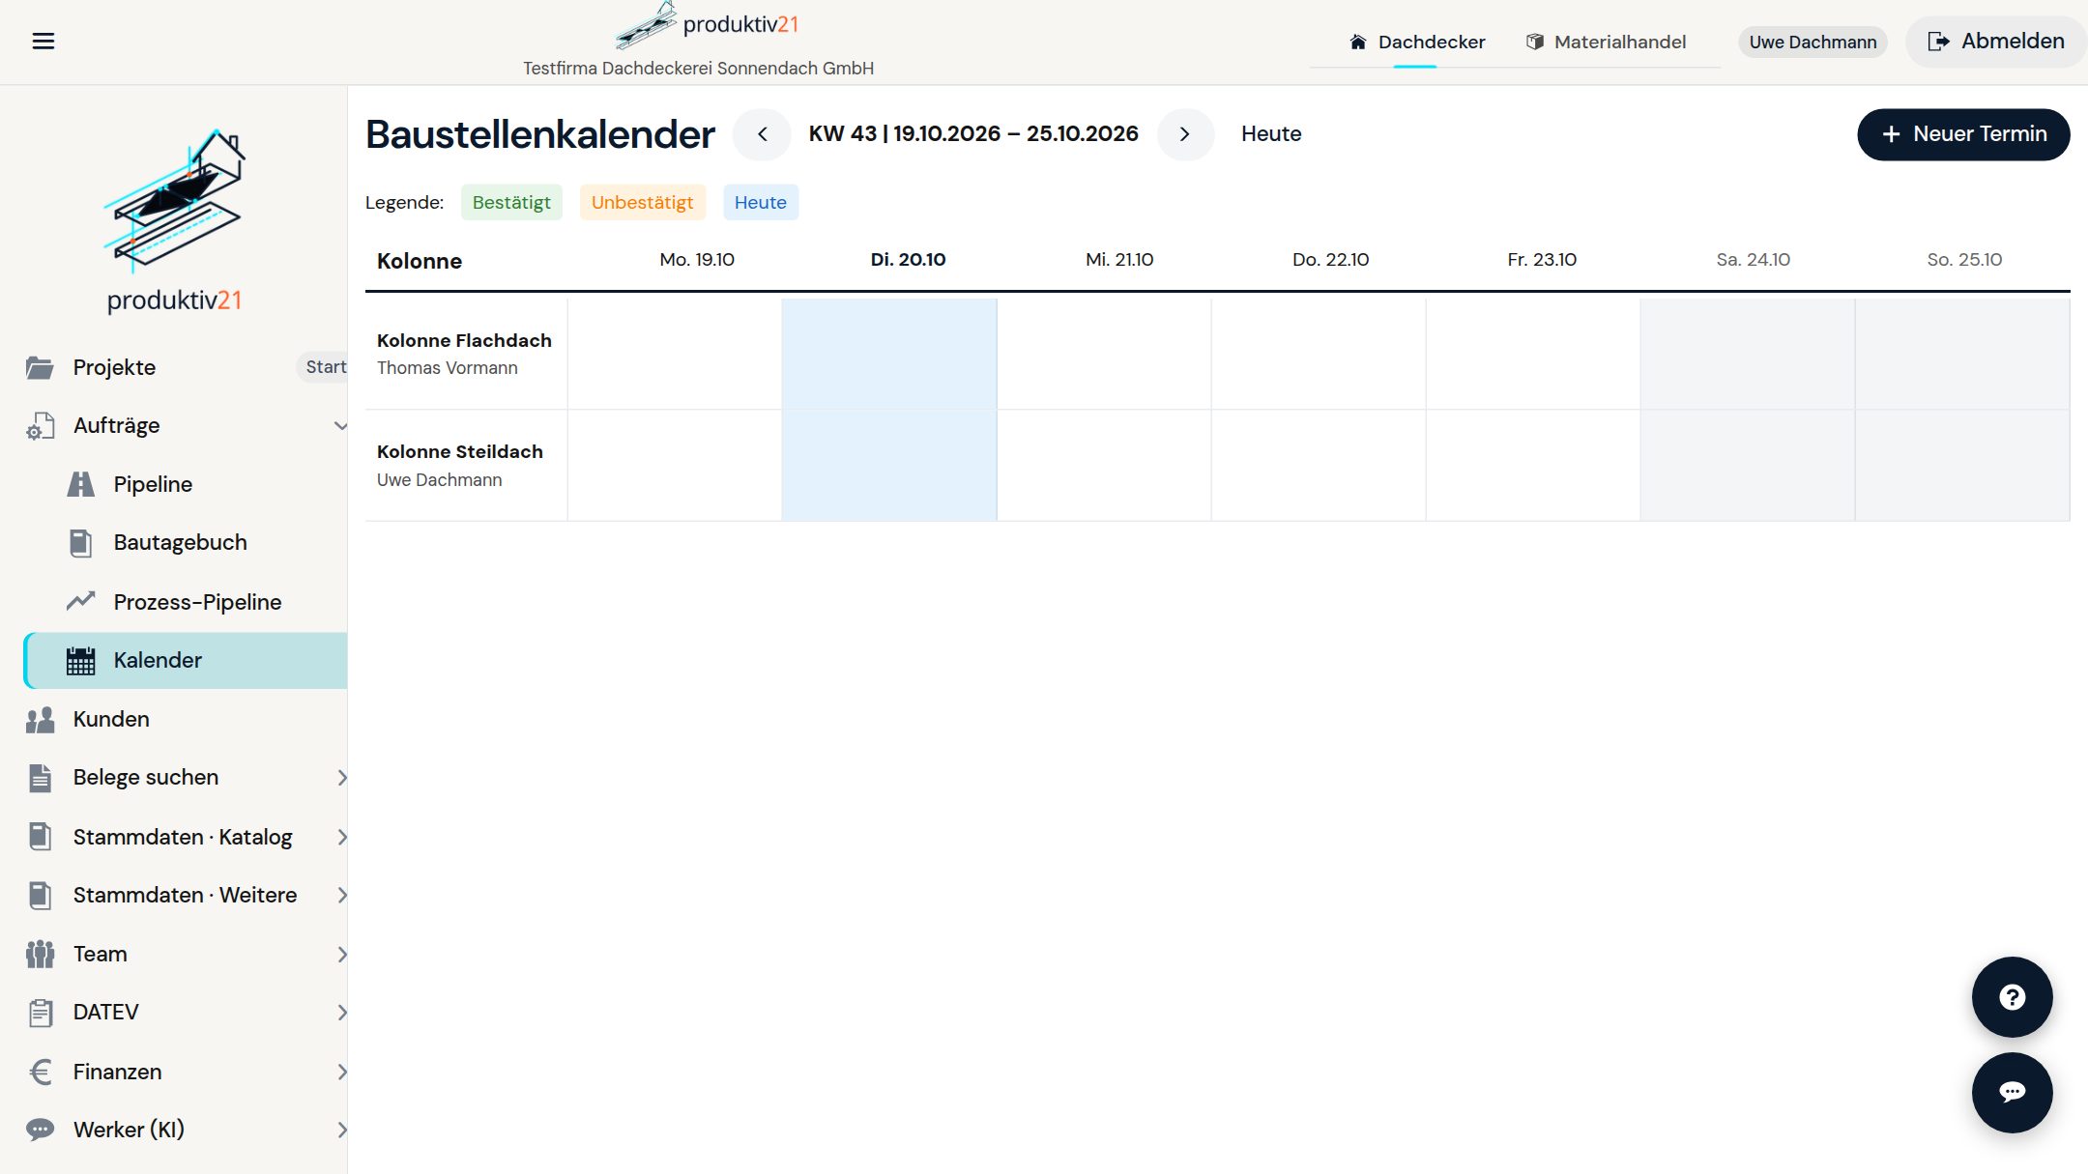Viewport: 2088px width, 1174px height.
Task: Click the Unbestätigt legend chip
Action: 643,203
